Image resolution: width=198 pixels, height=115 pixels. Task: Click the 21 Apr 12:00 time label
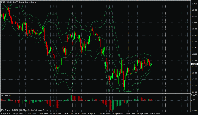30,114
